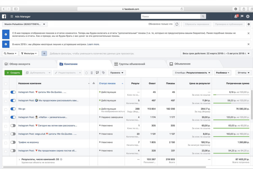The width and height of the screenshot is (253, 169).
Task: Sort by Потраченная сумма column header
Action: coord(238,83)
